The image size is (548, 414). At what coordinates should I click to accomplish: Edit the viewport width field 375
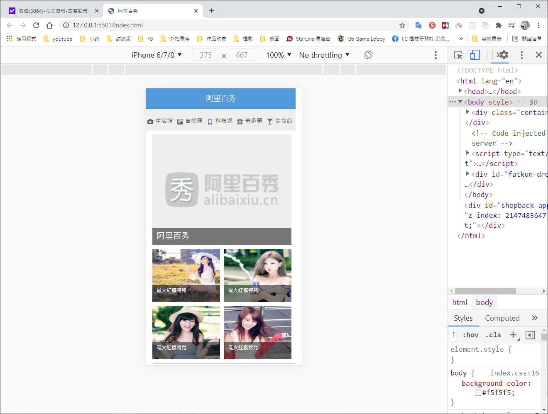(x=206, y=55)
